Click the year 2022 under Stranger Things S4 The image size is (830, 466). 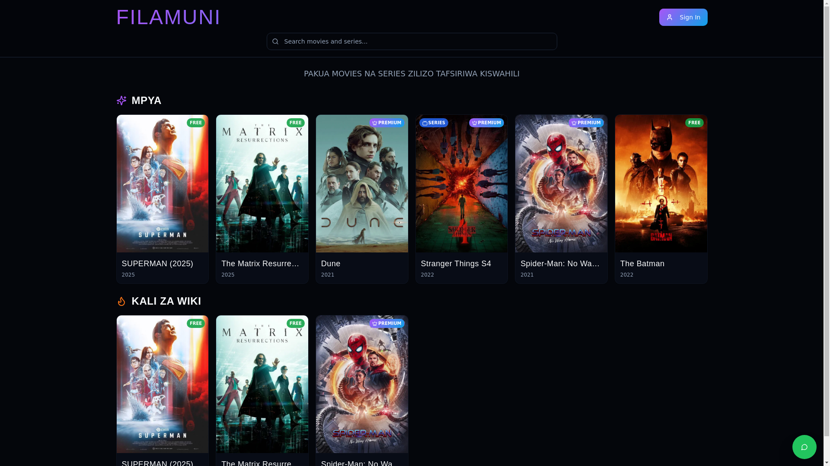[x=428, y=275]
